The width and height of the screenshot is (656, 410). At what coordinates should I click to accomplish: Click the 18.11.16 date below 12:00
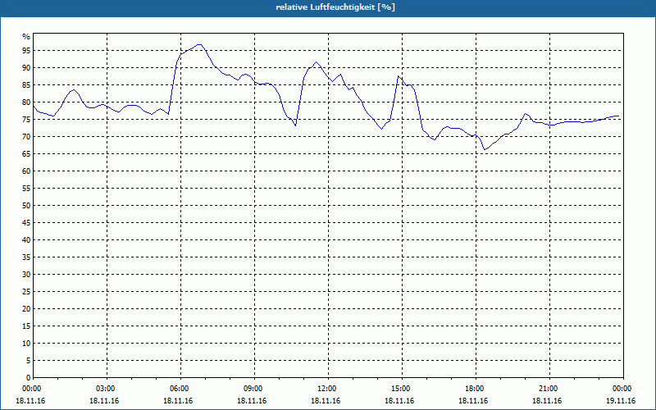click(x=325, y=401)
